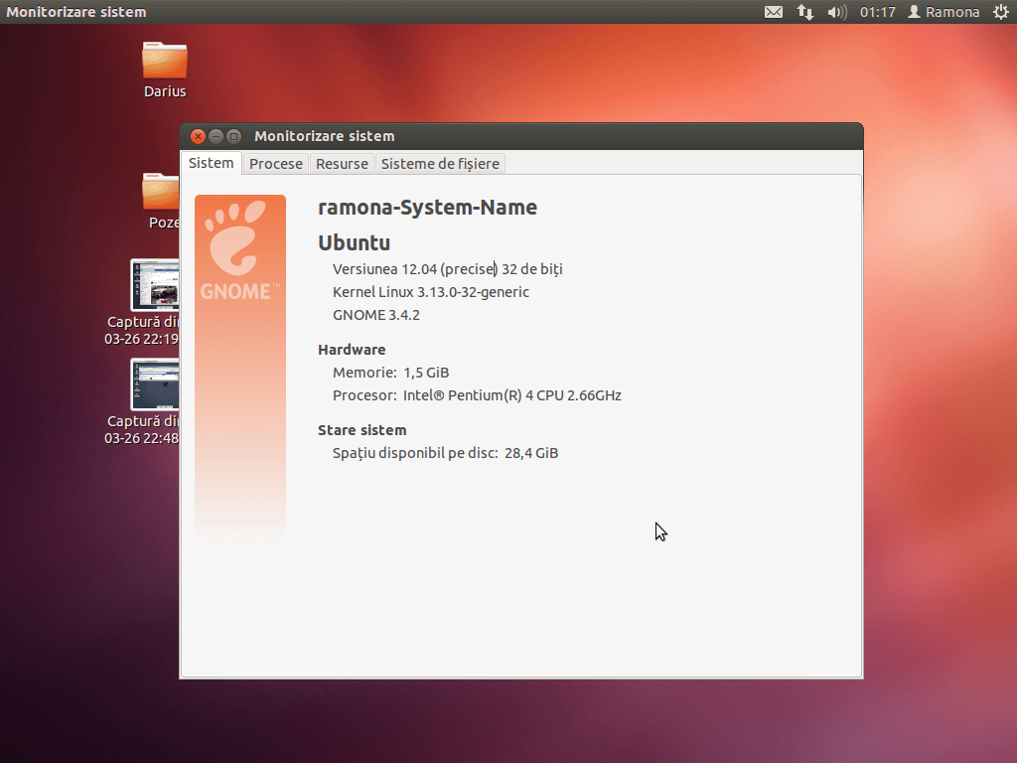1017x763 pixels.
Task: Switch to the Procese tab
Action: coord(275,164)
